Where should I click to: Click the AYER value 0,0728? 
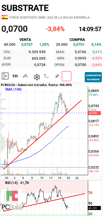point(40,65)
